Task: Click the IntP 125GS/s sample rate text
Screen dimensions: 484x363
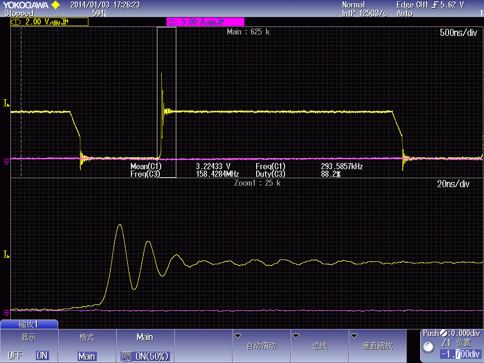Action: (364, 13)
